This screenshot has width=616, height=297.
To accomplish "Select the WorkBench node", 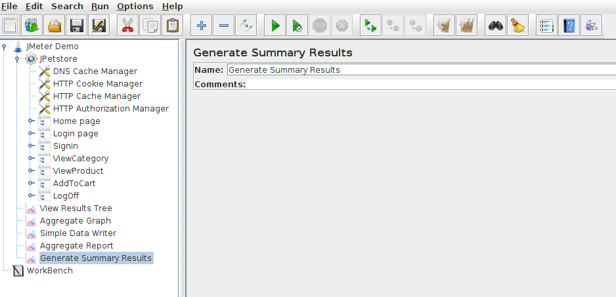I will [x=49, y=271].
